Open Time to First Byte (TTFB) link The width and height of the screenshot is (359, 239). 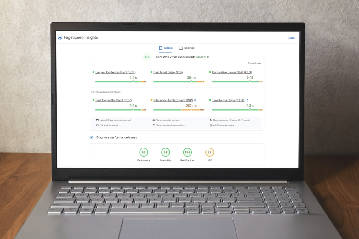[229, 100]
